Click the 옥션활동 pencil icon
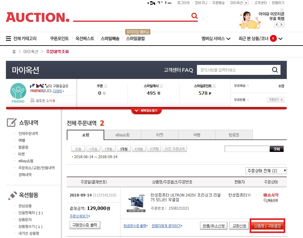Screen dimensions: 303x238 [12, 196]
